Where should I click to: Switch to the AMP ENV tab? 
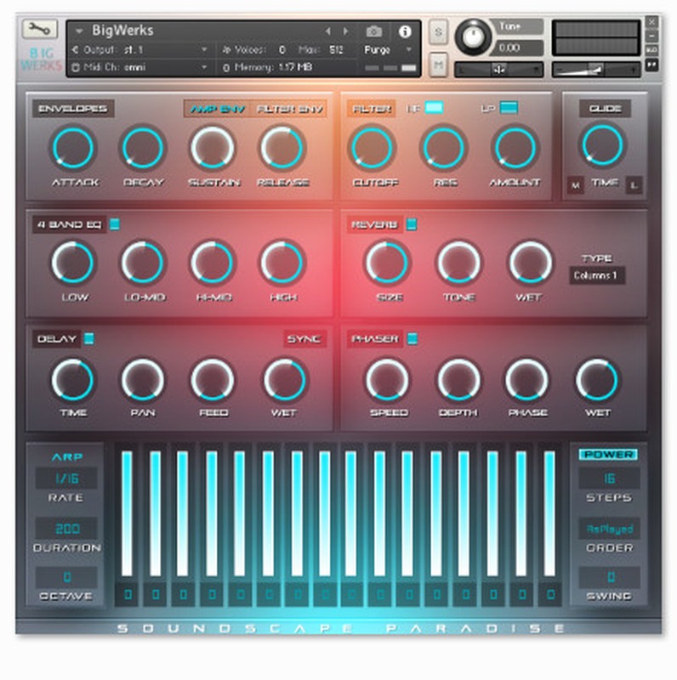point(218,109)
